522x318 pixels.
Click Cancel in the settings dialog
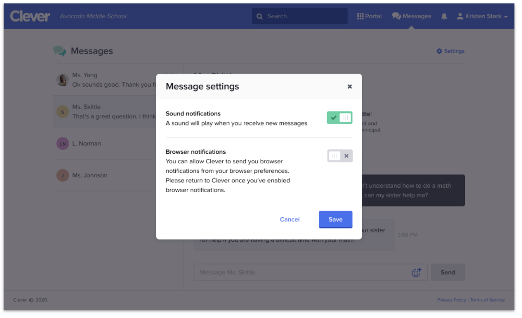pyautogui.click(x=290, y=219)
